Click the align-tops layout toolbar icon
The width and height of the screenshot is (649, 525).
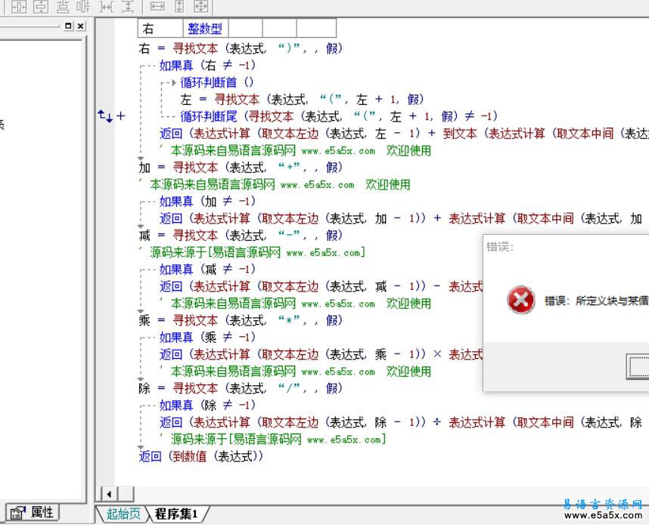62,6
